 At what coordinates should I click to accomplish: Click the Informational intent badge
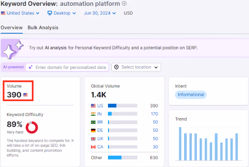191,94
